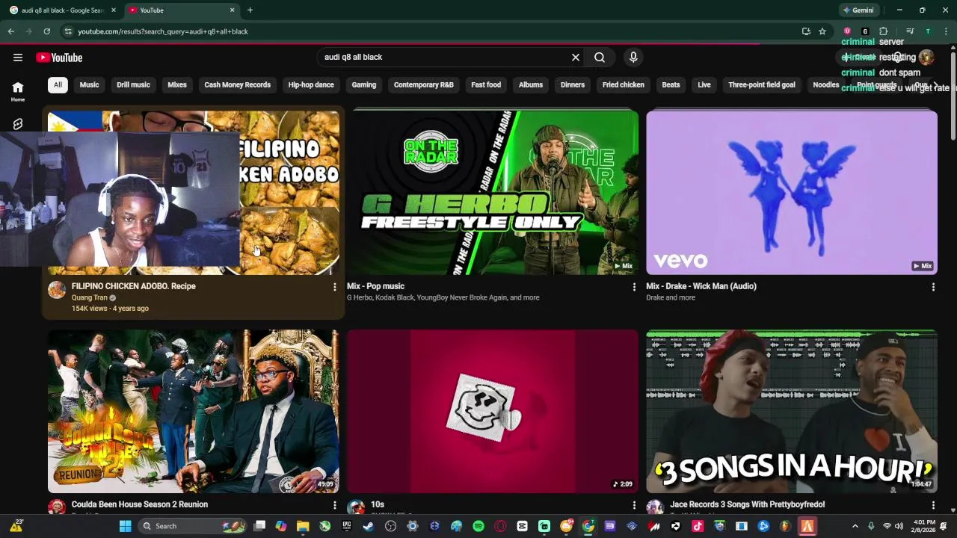The image size is (957, 538).
Task: Click the browser address bar URL
Action: pos(163,31)
